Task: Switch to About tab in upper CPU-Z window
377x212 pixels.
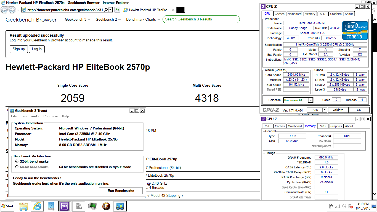Action: click(349, 14)
